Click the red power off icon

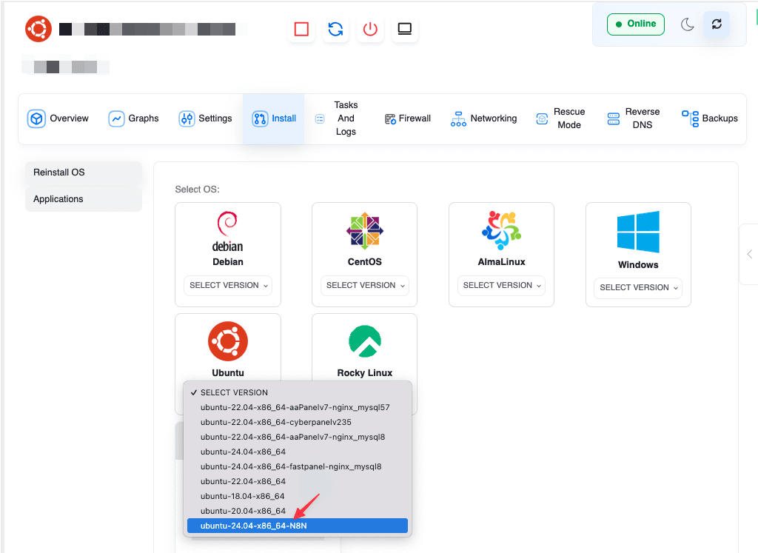[370, 29]
